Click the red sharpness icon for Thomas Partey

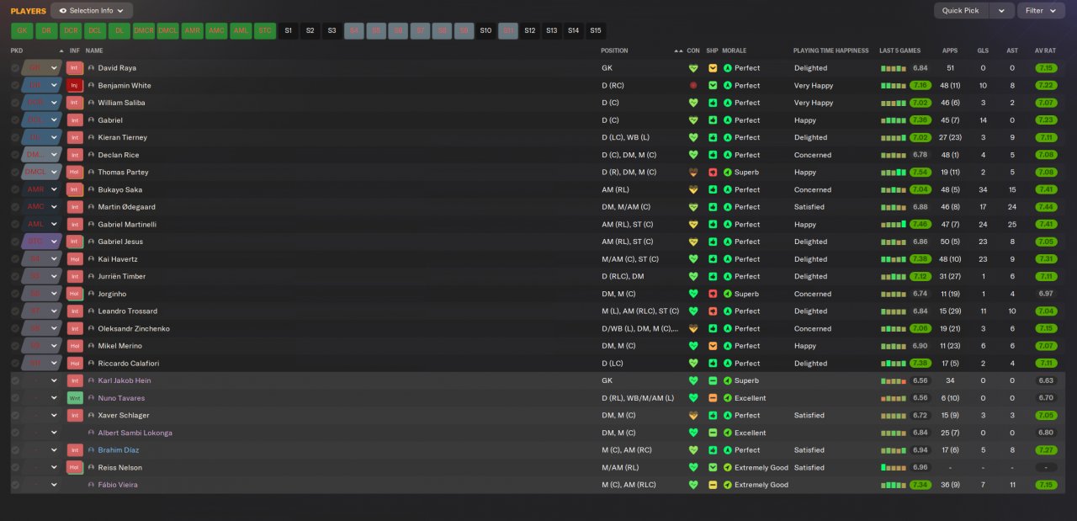[x=713, y=172]
